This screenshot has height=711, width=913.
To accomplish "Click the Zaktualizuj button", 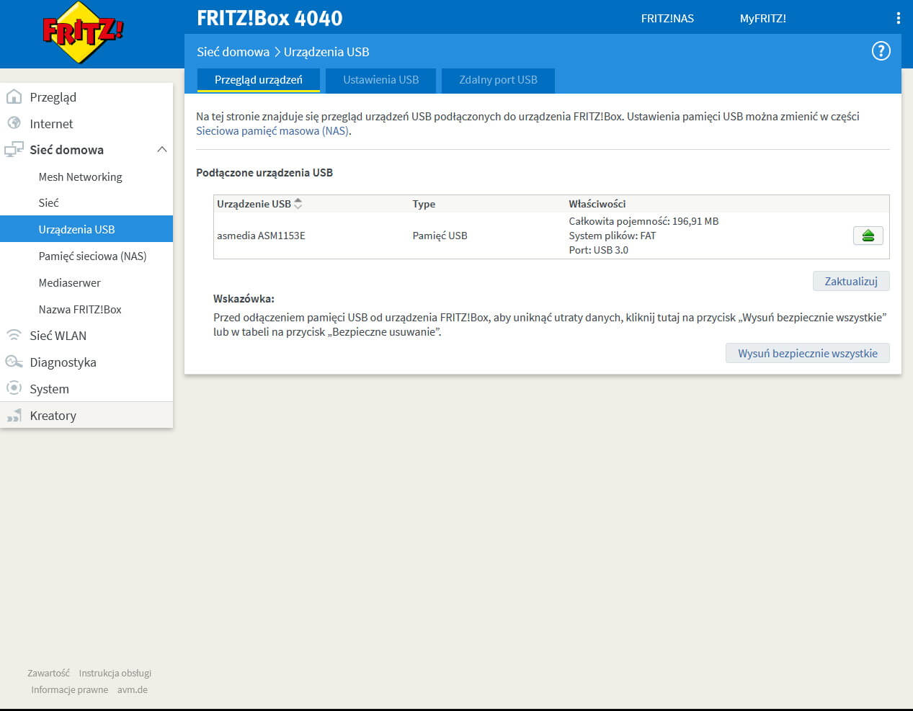I will pyautogui.click(x=851, y=281).
